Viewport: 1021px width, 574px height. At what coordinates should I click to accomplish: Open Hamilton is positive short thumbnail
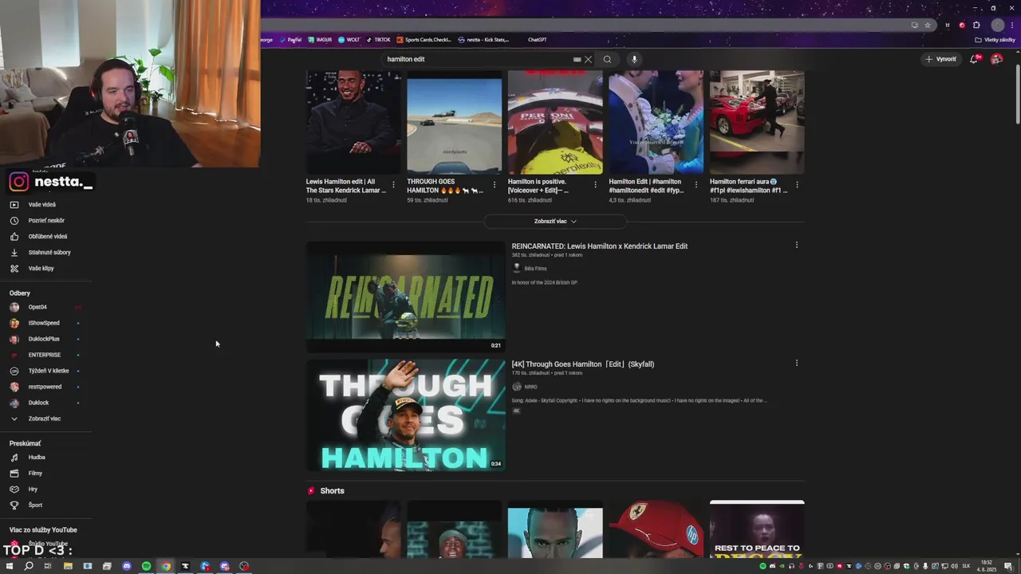555,122
